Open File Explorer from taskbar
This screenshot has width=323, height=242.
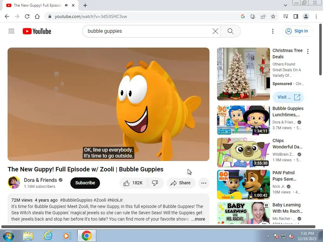coord(28,236)
